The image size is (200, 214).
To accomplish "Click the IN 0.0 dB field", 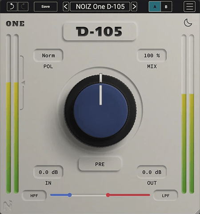I will [x=48, y=172].
